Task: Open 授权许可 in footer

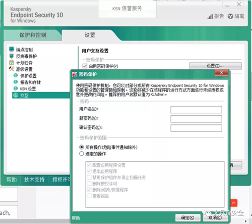Action: (61, 180)
